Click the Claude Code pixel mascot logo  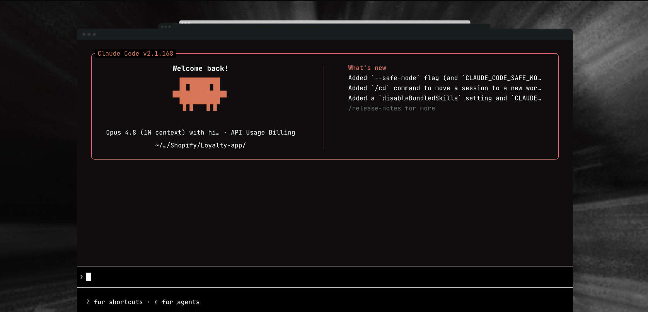click(200, 94)
